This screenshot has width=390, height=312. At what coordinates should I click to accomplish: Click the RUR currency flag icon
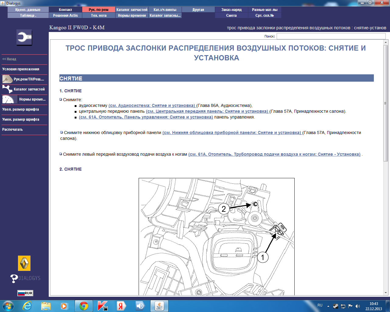25,293
